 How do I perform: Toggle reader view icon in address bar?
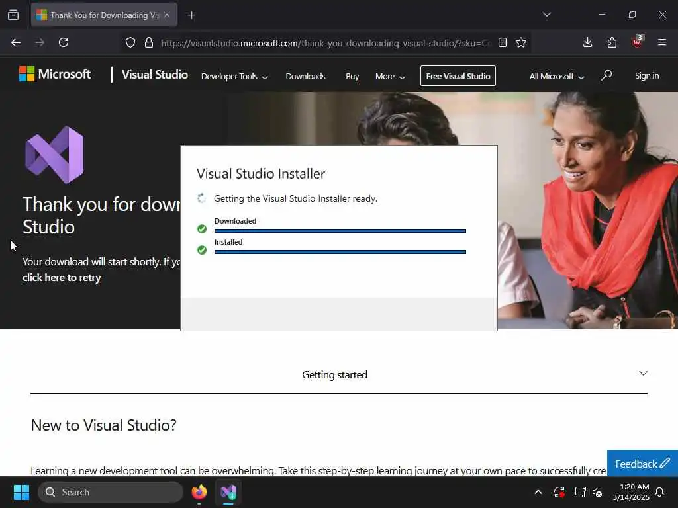(x=503, y=42)
